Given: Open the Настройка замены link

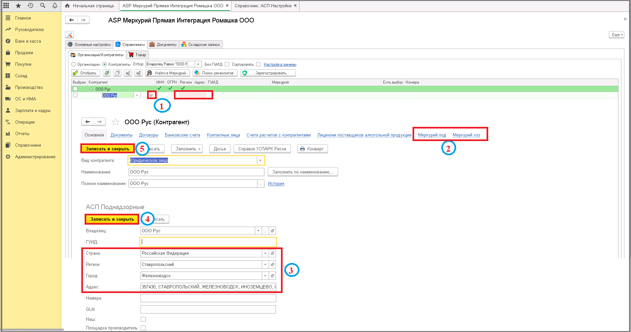Looking at the screenshot, I should click(x=280, y=64).
